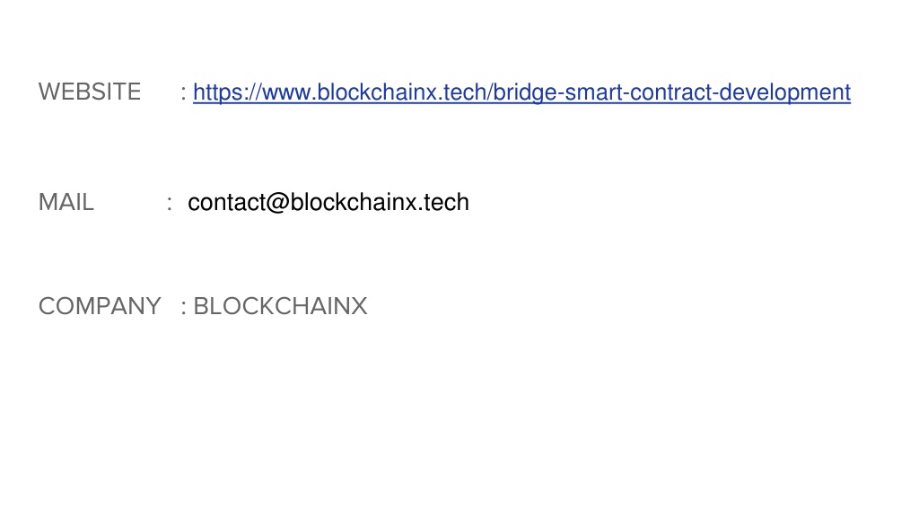Image resolution: width=919 pixels, height=517 pixels.
Task: Click the MAIL label text
Action: click(66, 202)
